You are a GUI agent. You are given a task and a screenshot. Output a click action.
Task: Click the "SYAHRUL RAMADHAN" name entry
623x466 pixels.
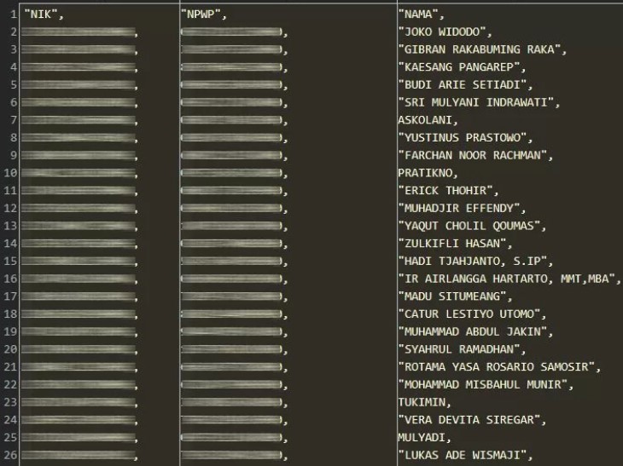[x=462, y=349]
